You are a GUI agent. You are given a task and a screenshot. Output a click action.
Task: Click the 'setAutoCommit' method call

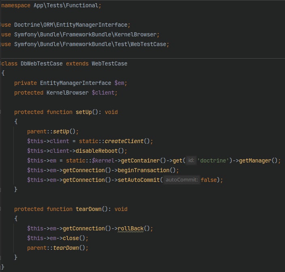click(x=139, y=180)
